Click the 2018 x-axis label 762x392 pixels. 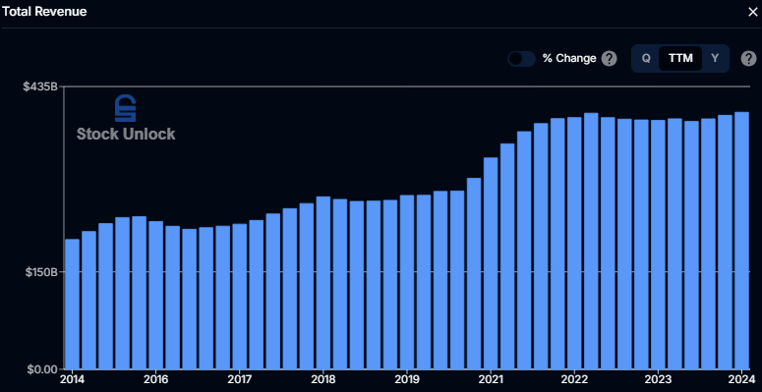pyautogui.click(x=323, y=379)
